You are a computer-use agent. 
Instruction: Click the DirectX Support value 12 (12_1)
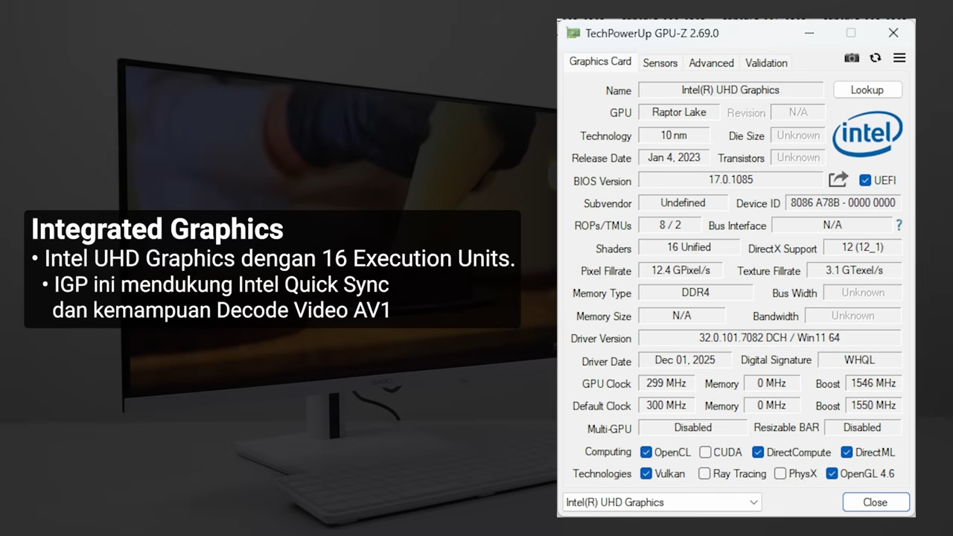(x=861, y=247)
